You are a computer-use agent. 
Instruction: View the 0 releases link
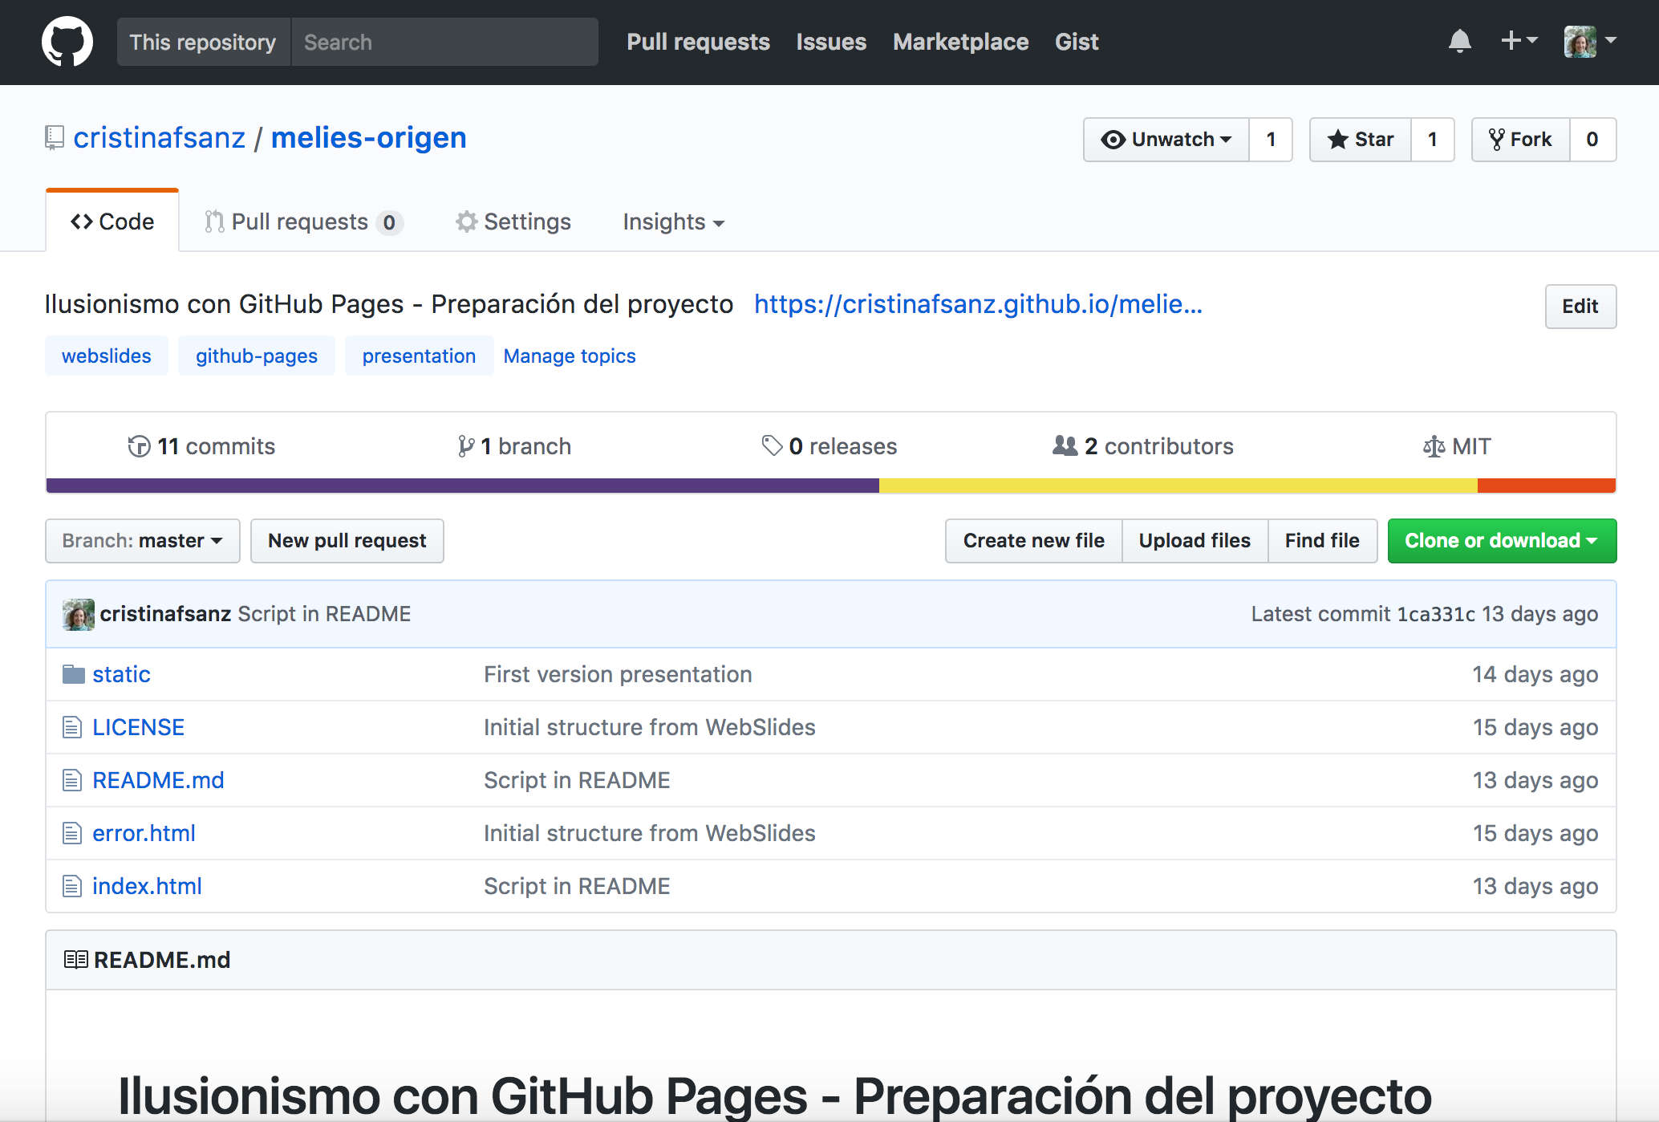830,446
